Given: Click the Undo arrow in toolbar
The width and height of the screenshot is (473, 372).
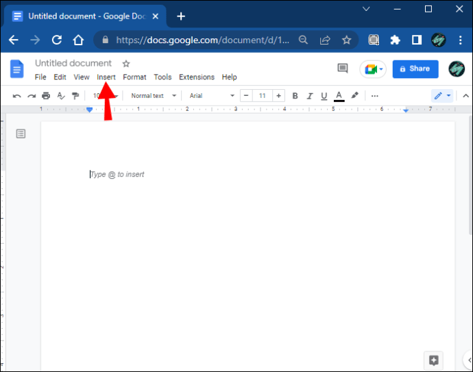Looking at the screenshot, I should (x=16, y=96).
